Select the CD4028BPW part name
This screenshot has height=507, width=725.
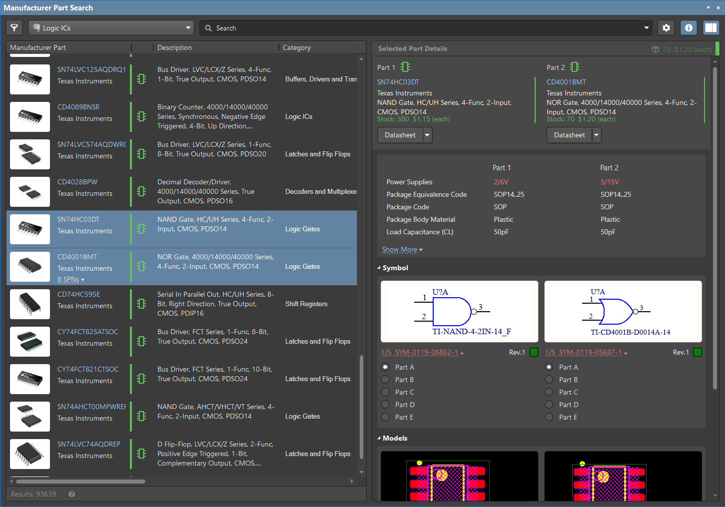(77, 182)
